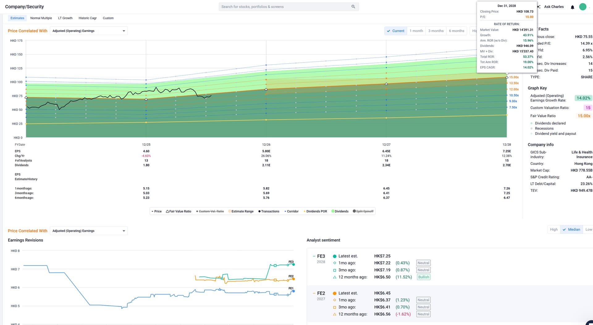Screen dimensions: 593x325
Task: Click the search magnifier icon
Action: [x=353, y=6]
